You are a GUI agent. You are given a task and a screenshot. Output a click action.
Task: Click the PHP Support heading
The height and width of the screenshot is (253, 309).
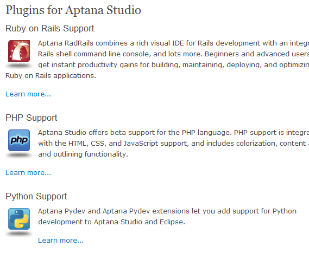[31, 118]
